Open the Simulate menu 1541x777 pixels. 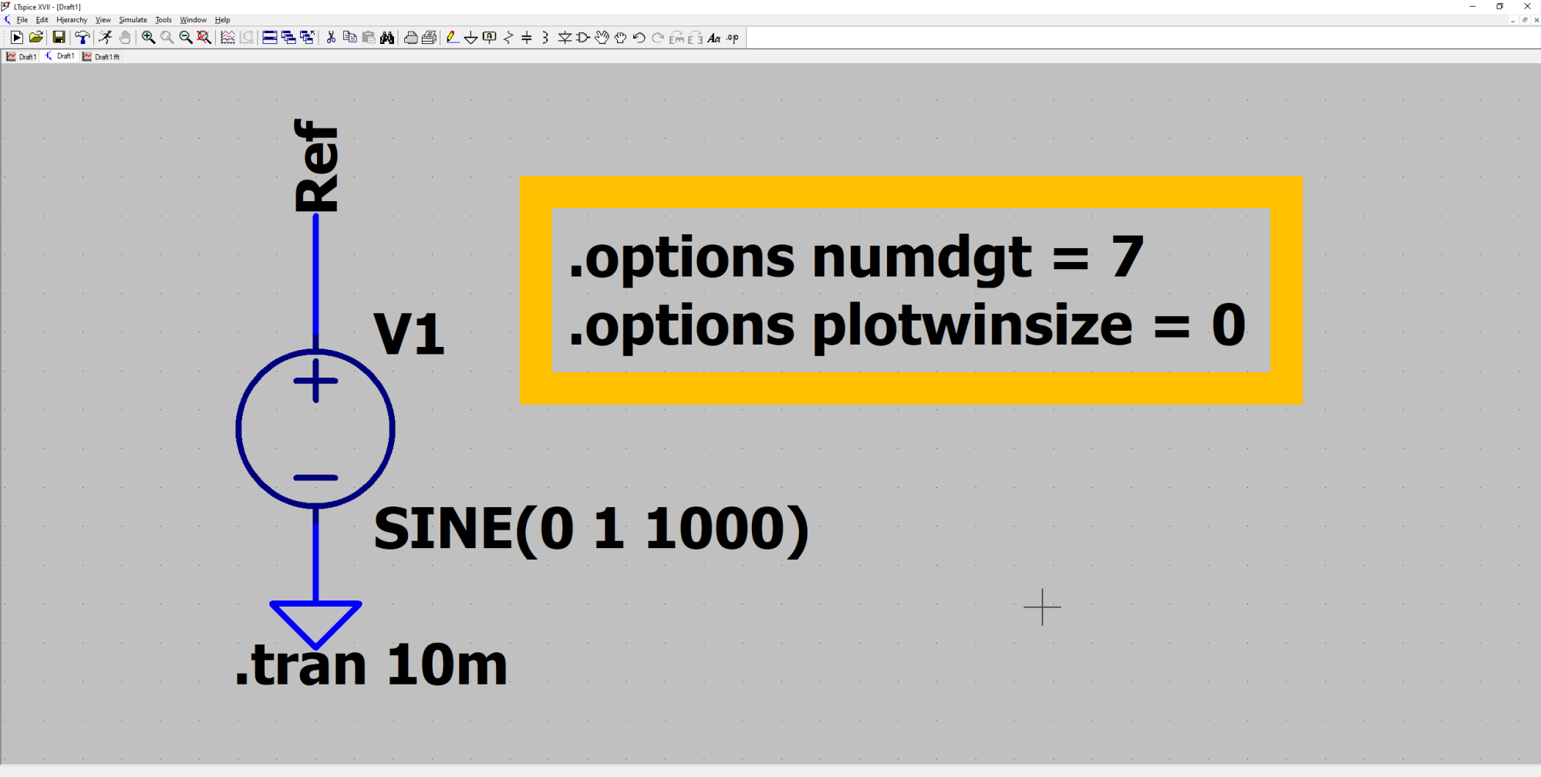pos(133,19)
